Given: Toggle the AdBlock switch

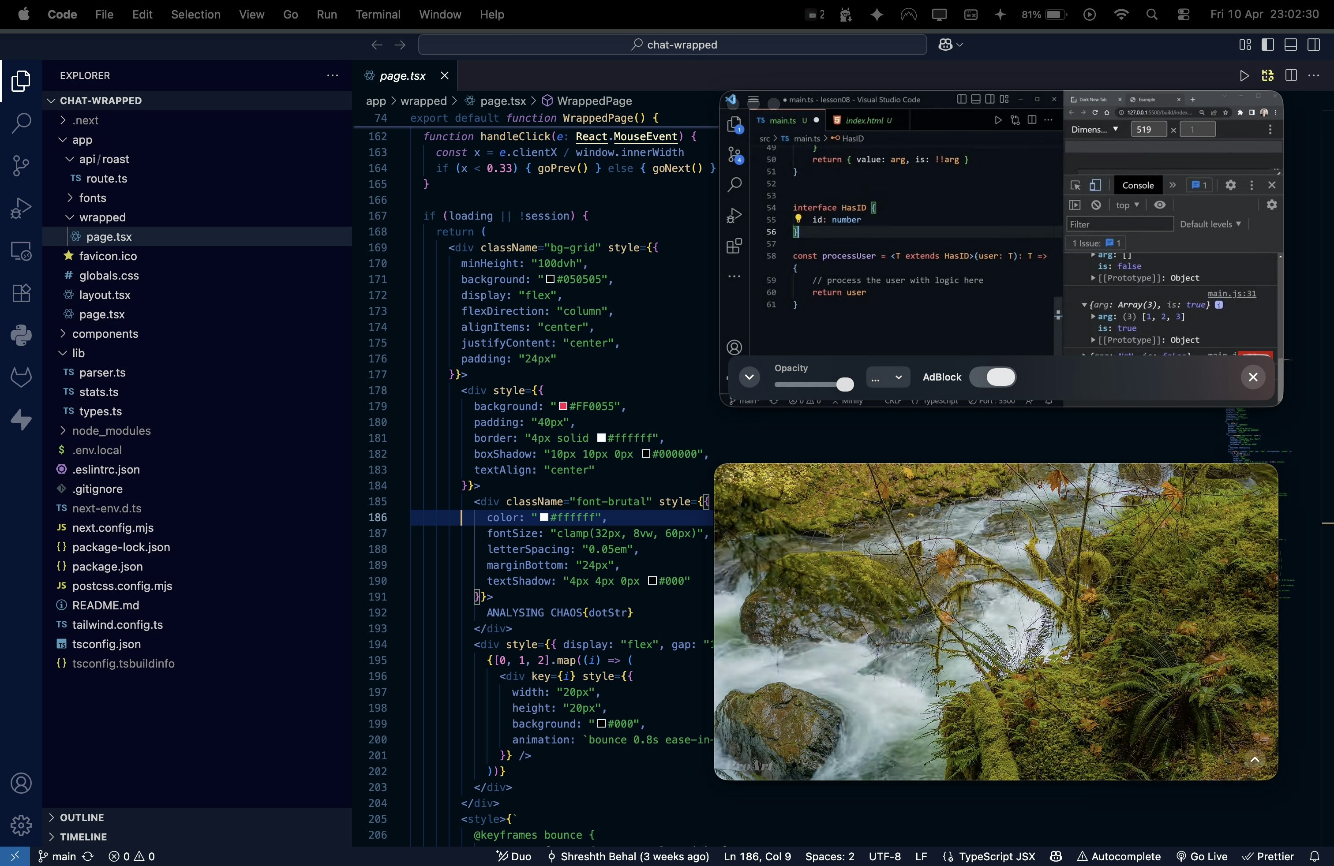Looking at the screenshot, I should pyautogui.click(x=992, y=377).
